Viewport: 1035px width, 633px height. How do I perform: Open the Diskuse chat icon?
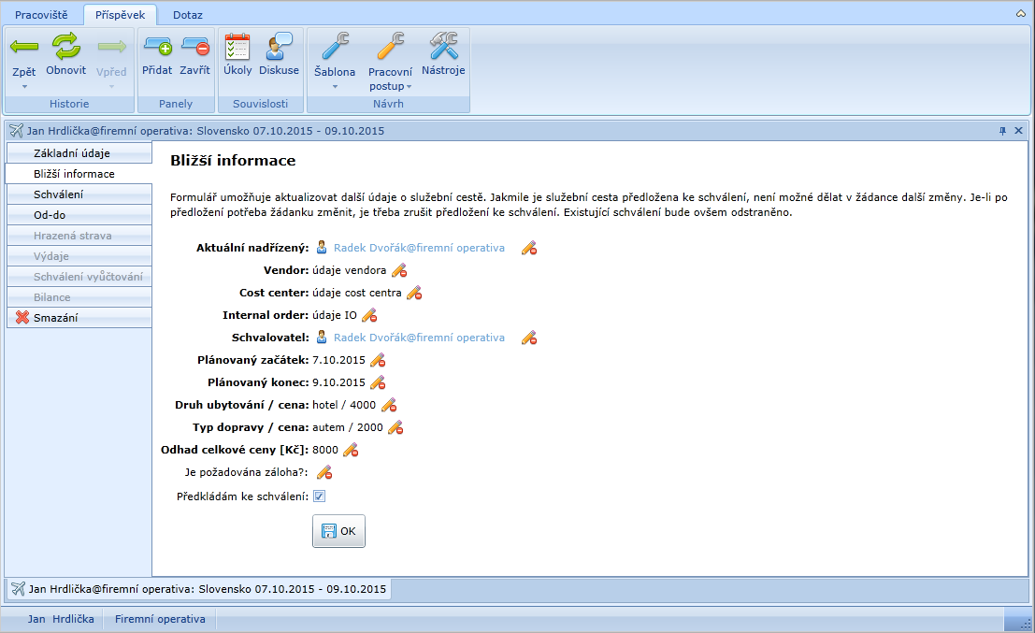[279, 47]
